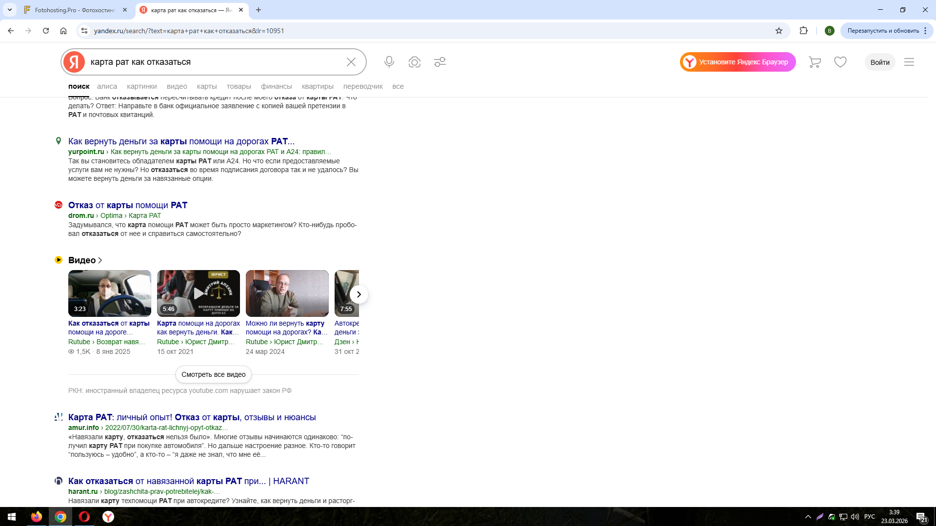
Task: Select the финансы search tab
Action: (277, 86)
